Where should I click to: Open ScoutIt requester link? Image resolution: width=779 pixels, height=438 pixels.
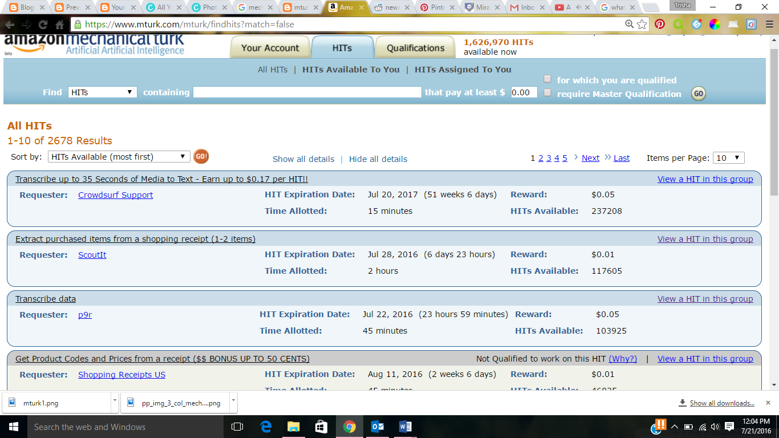tap(92, 255)
